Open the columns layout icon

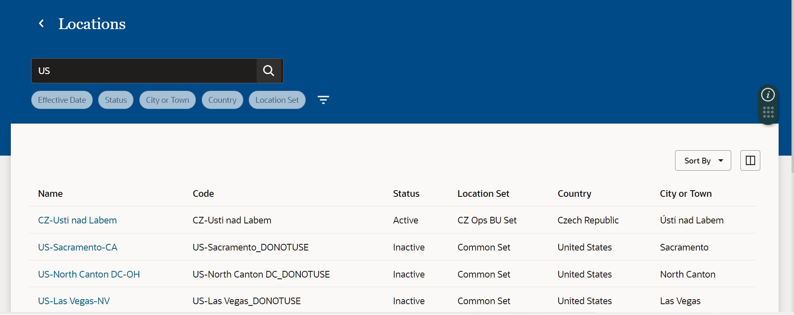point(750,161)
